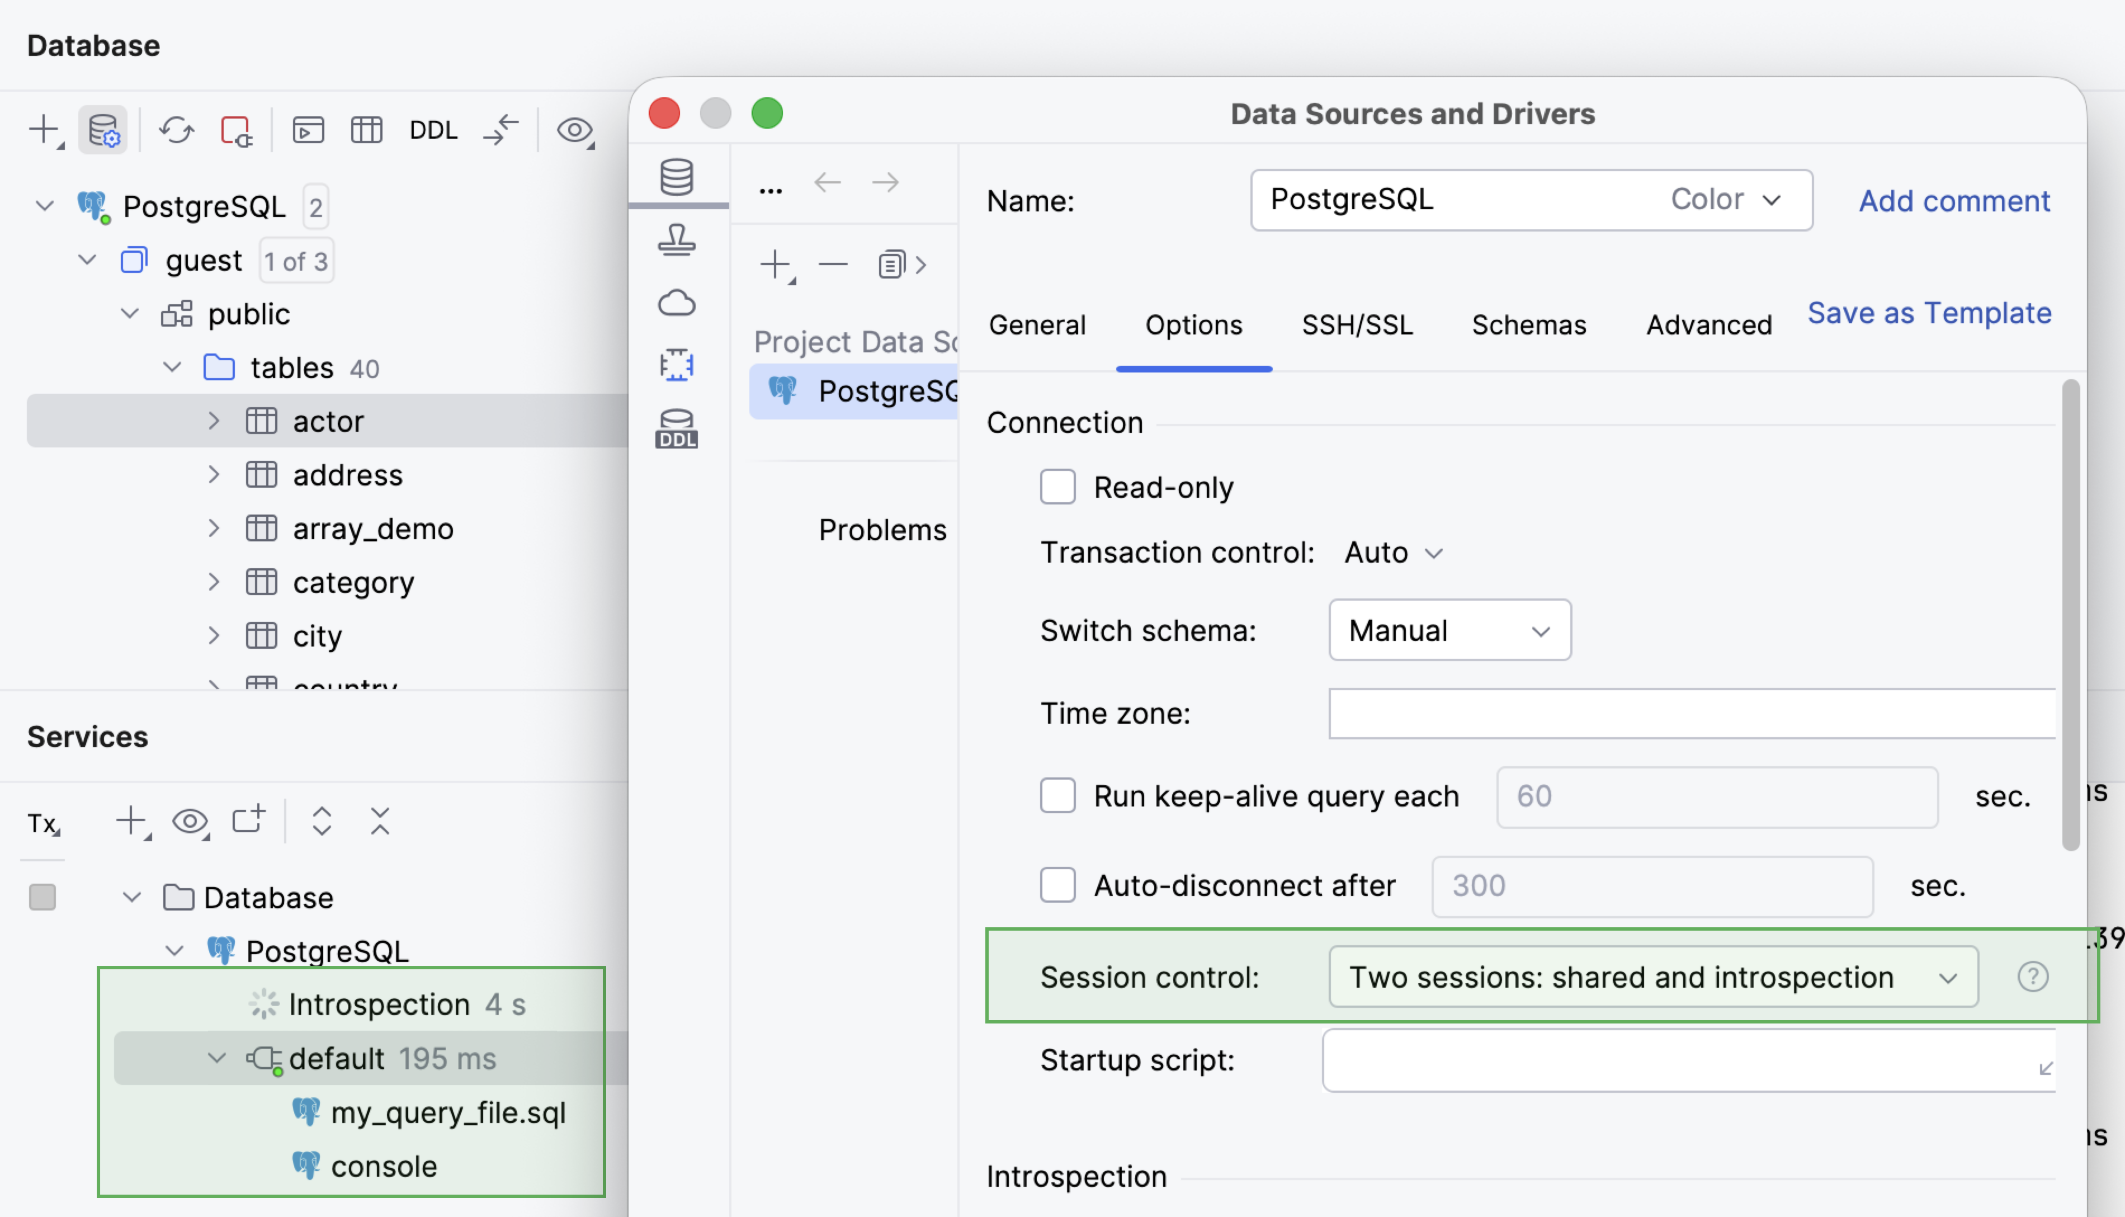Enable Run keep-alive query each checkbox

click(x=1058, y=795)
